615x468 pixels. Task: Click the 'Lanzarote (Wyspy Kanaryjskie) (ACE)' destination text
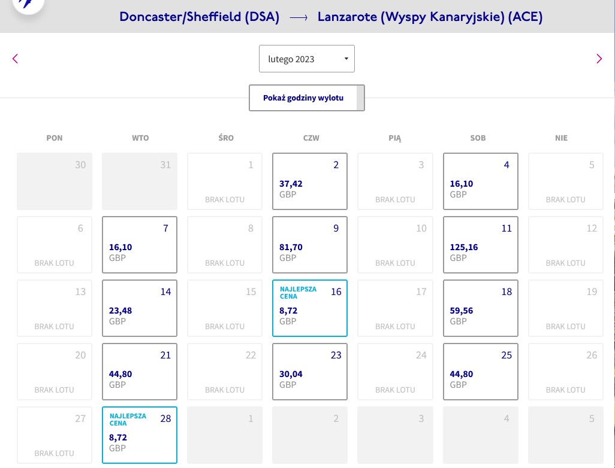pos(430,17)
